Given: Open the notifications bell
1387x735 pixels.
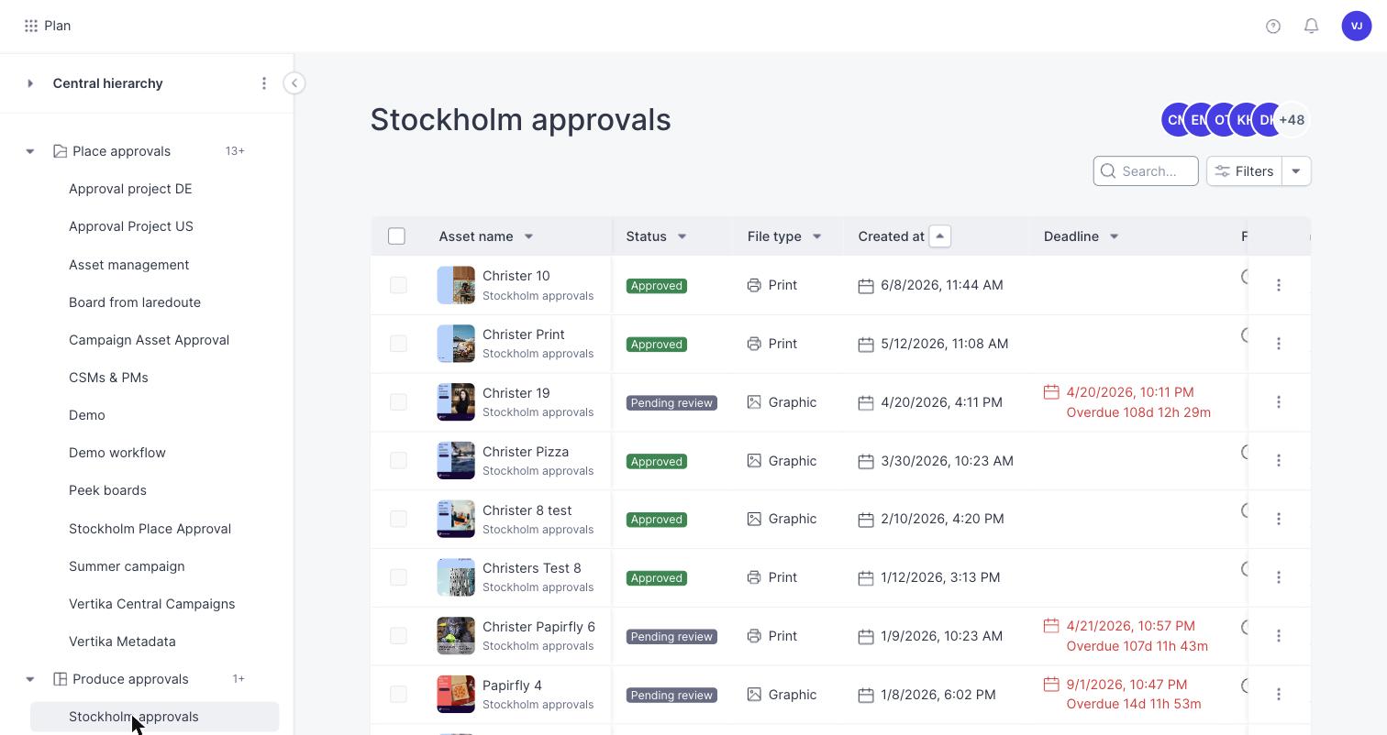Looking at the screenshot, I should (1312, 26).
